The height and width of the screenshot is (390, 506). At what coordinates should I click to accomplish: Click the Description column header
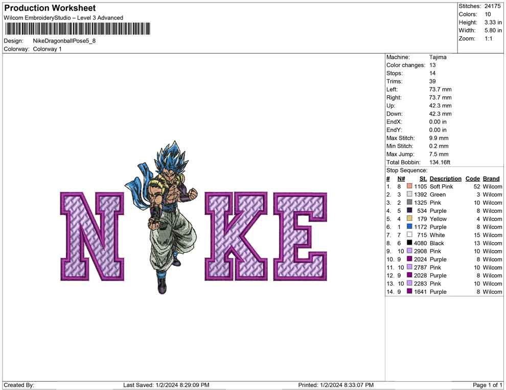click(x=445, y=179)
